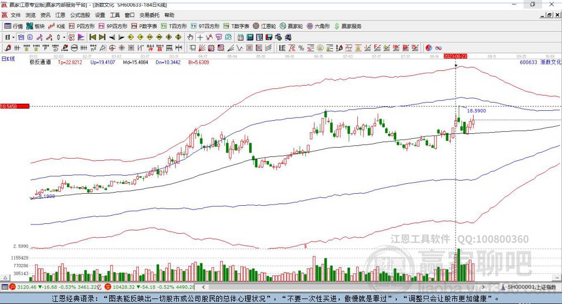Image resolution: width=562 pixels, height=304 pixels.
Task: Toggle the 日K线 period label
Action: pyautogui.click(x=8, y=59)
